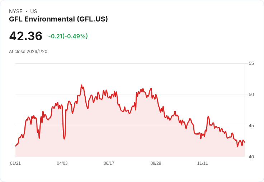Click the final point of the price line
The height and width of the screenshot is (182, 264).
tap(245, 142)
